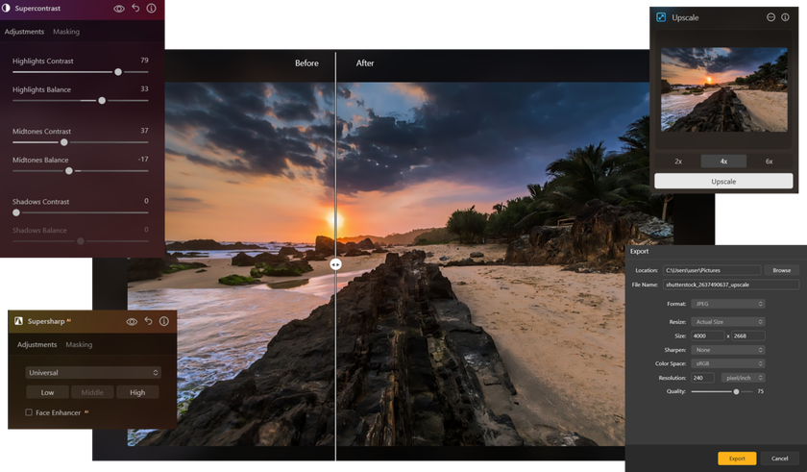The image size is (807, 472).
Task: Open the Format JPEG dropdown
Action: click(x=728, y=304)
